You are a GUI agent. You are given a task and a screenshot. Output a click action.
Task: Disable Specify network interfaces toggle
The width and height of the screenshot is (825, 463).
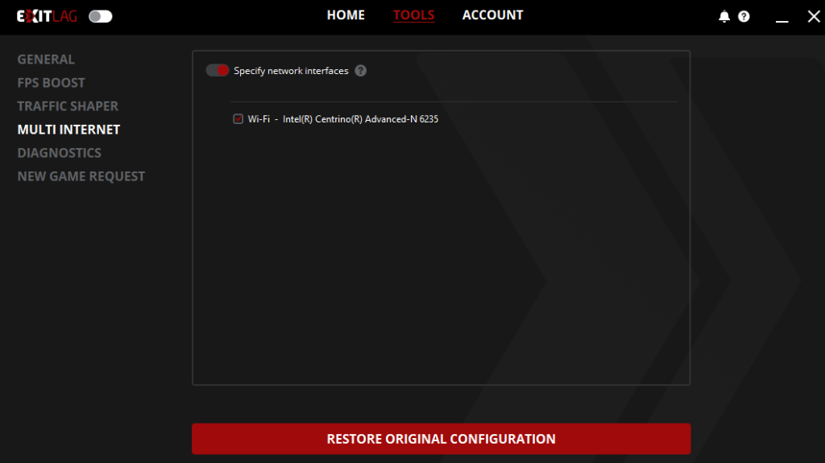point(218,71)
